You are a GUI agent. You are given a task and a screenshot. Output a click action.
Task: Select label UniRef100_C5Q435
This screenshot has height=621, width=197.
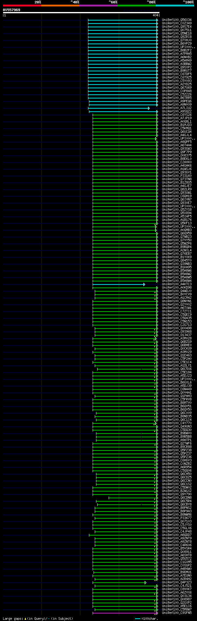click(x=177, y=318)
